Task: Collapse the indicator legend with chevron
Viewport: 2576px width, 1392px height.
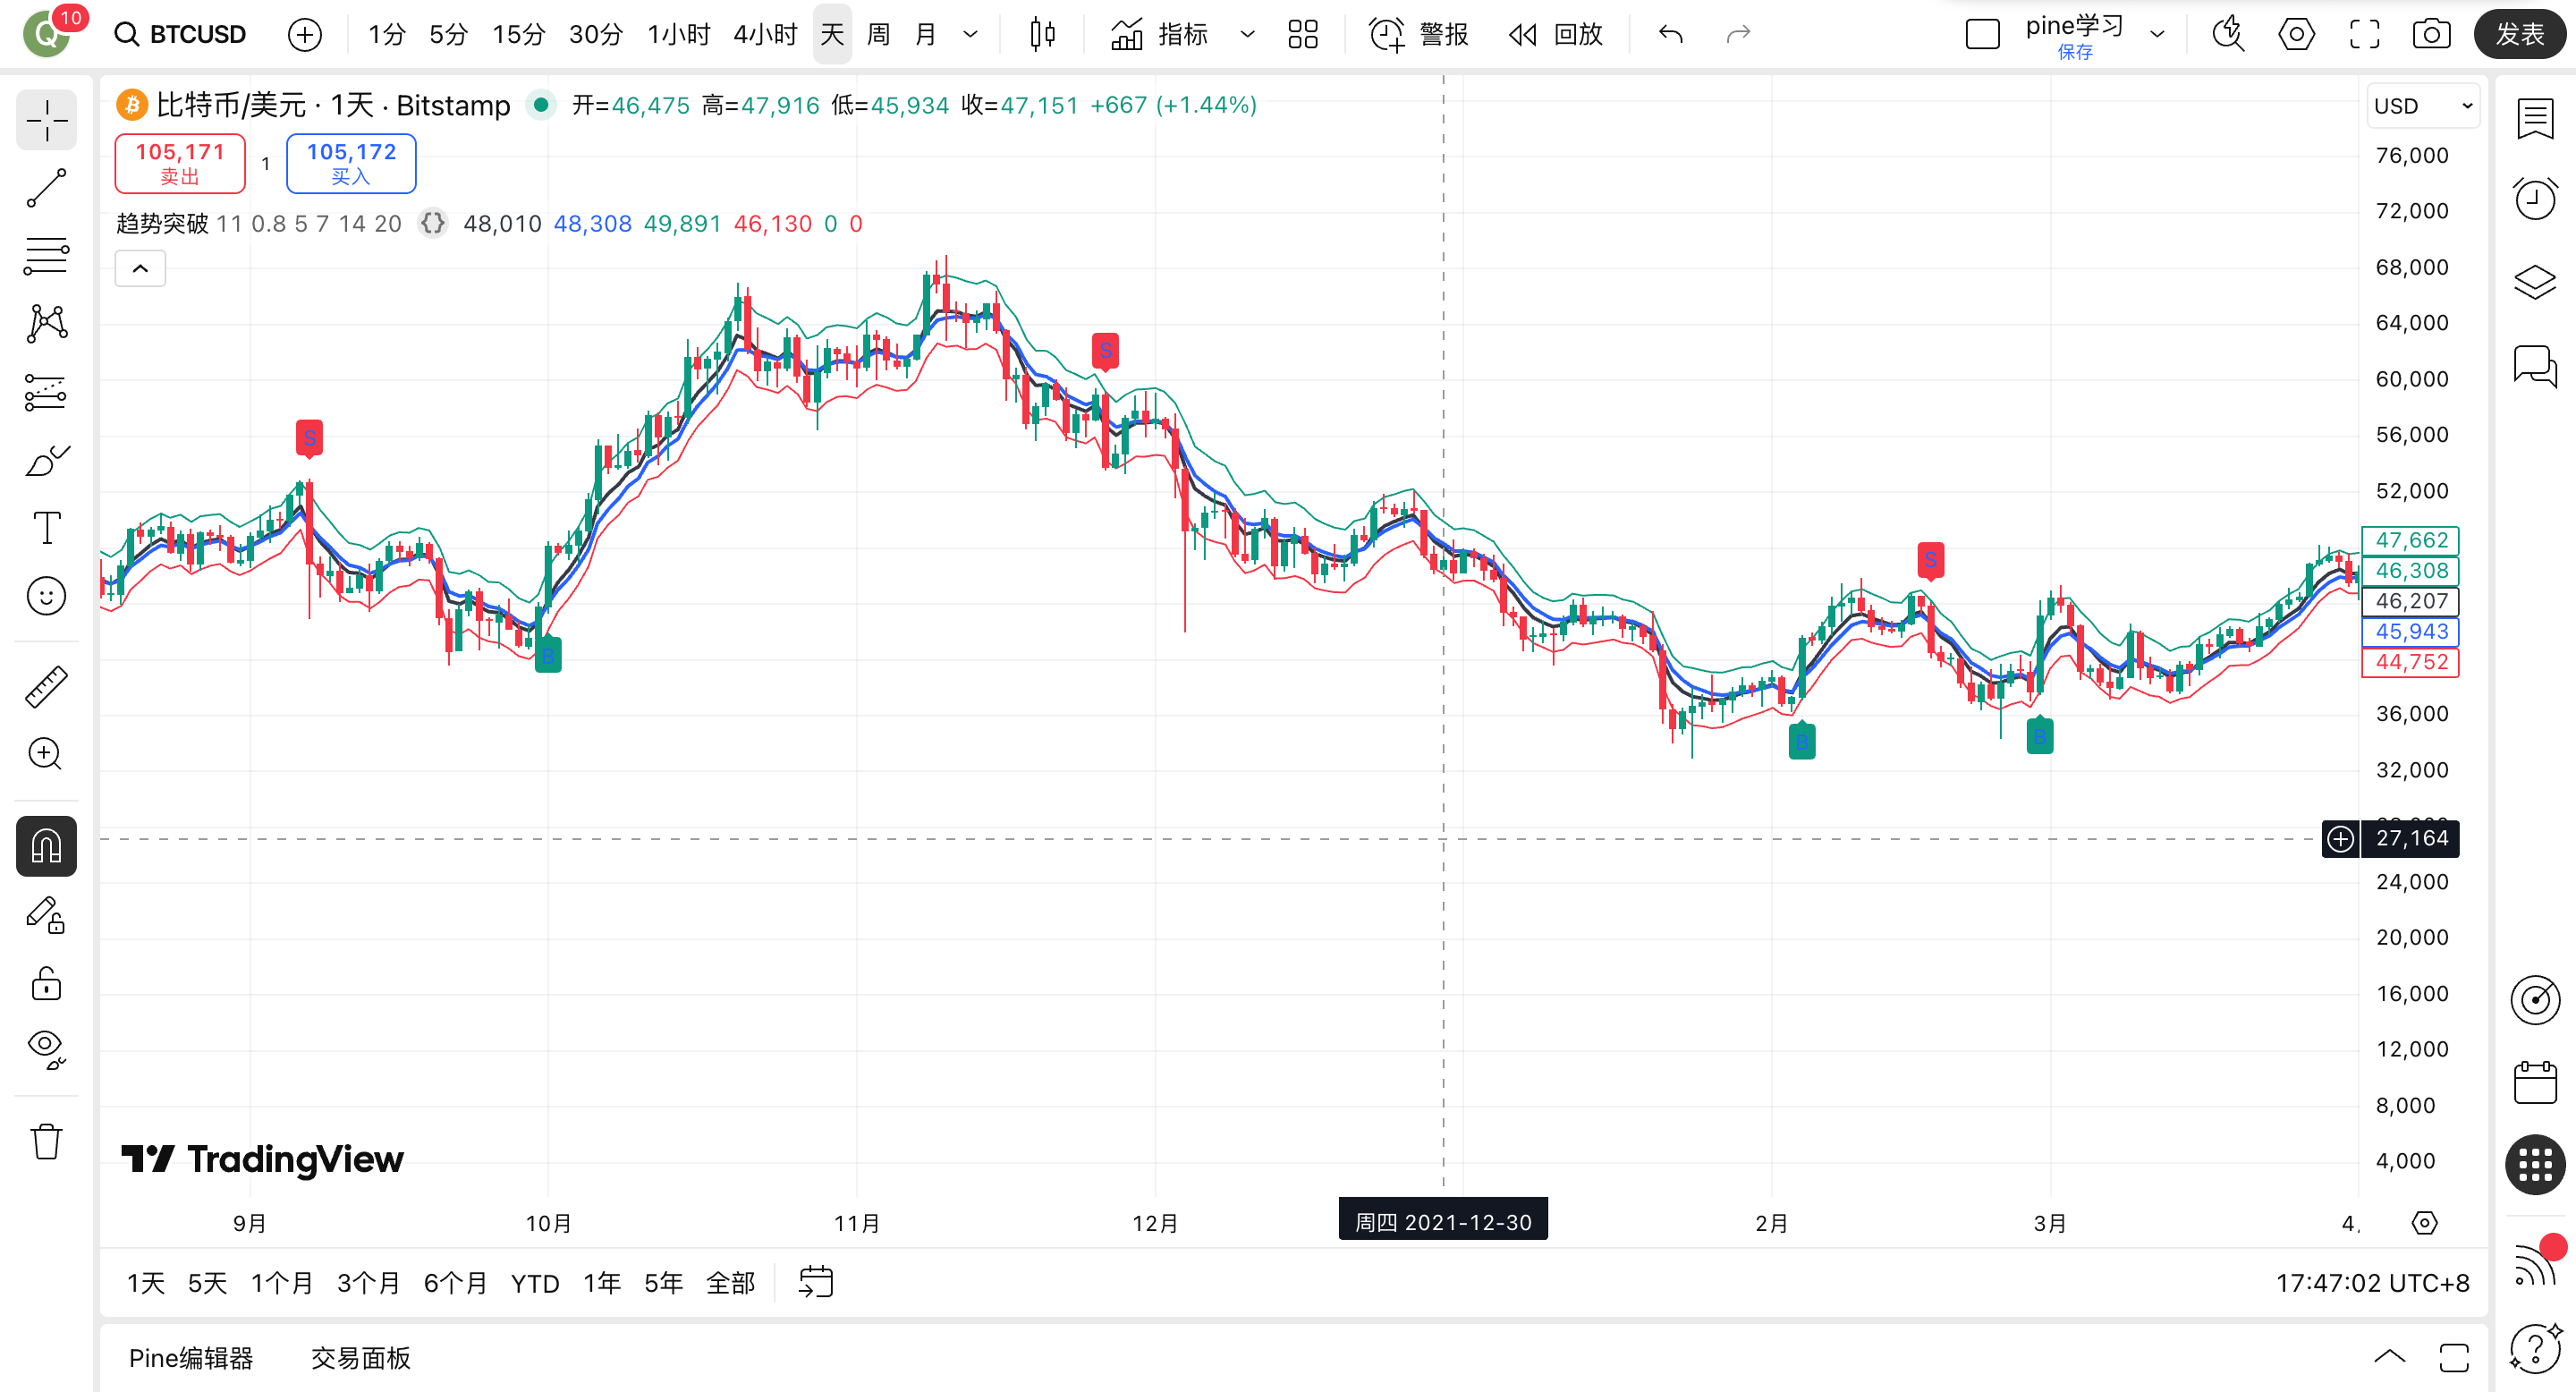Action: [140, 268]
